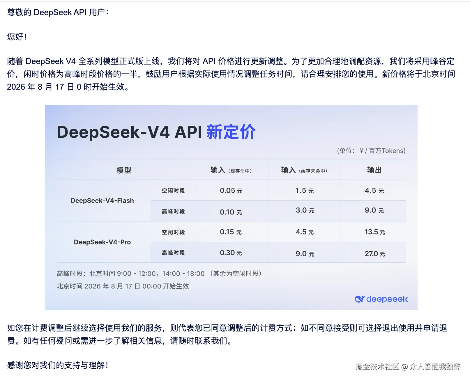Click the Flash '高峰时段' row label

coord(173,211)
